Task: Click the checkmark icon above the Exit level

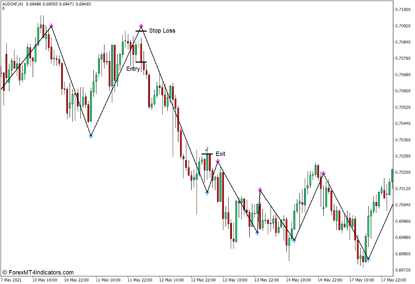Action: (x=206, y=149)
